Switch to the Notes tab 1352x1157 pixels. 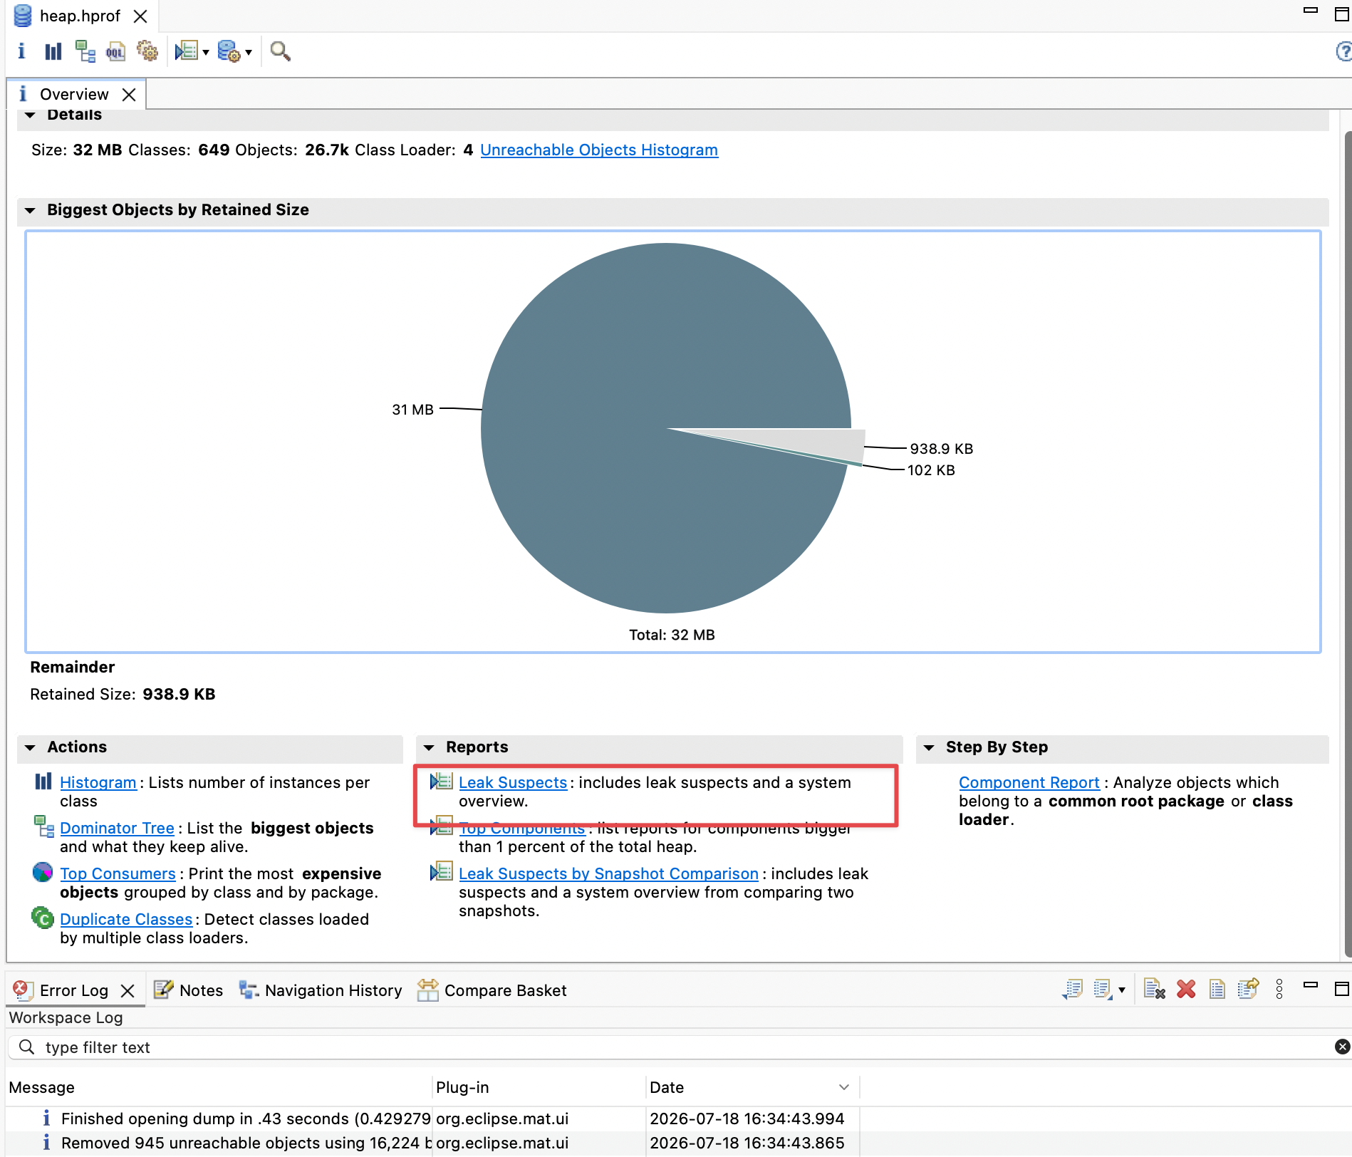tap(189, 990)
